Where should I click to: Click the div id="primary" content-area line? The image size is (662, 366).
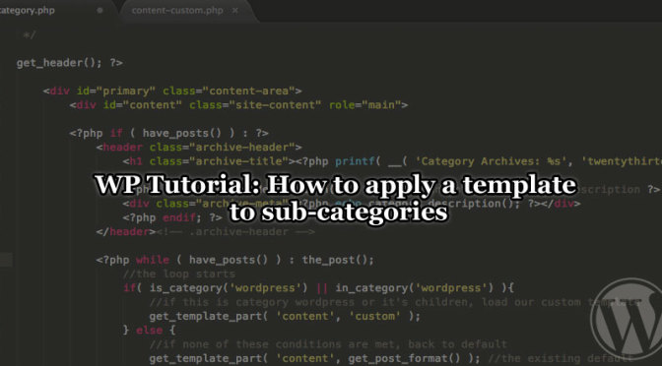[172, 91]
